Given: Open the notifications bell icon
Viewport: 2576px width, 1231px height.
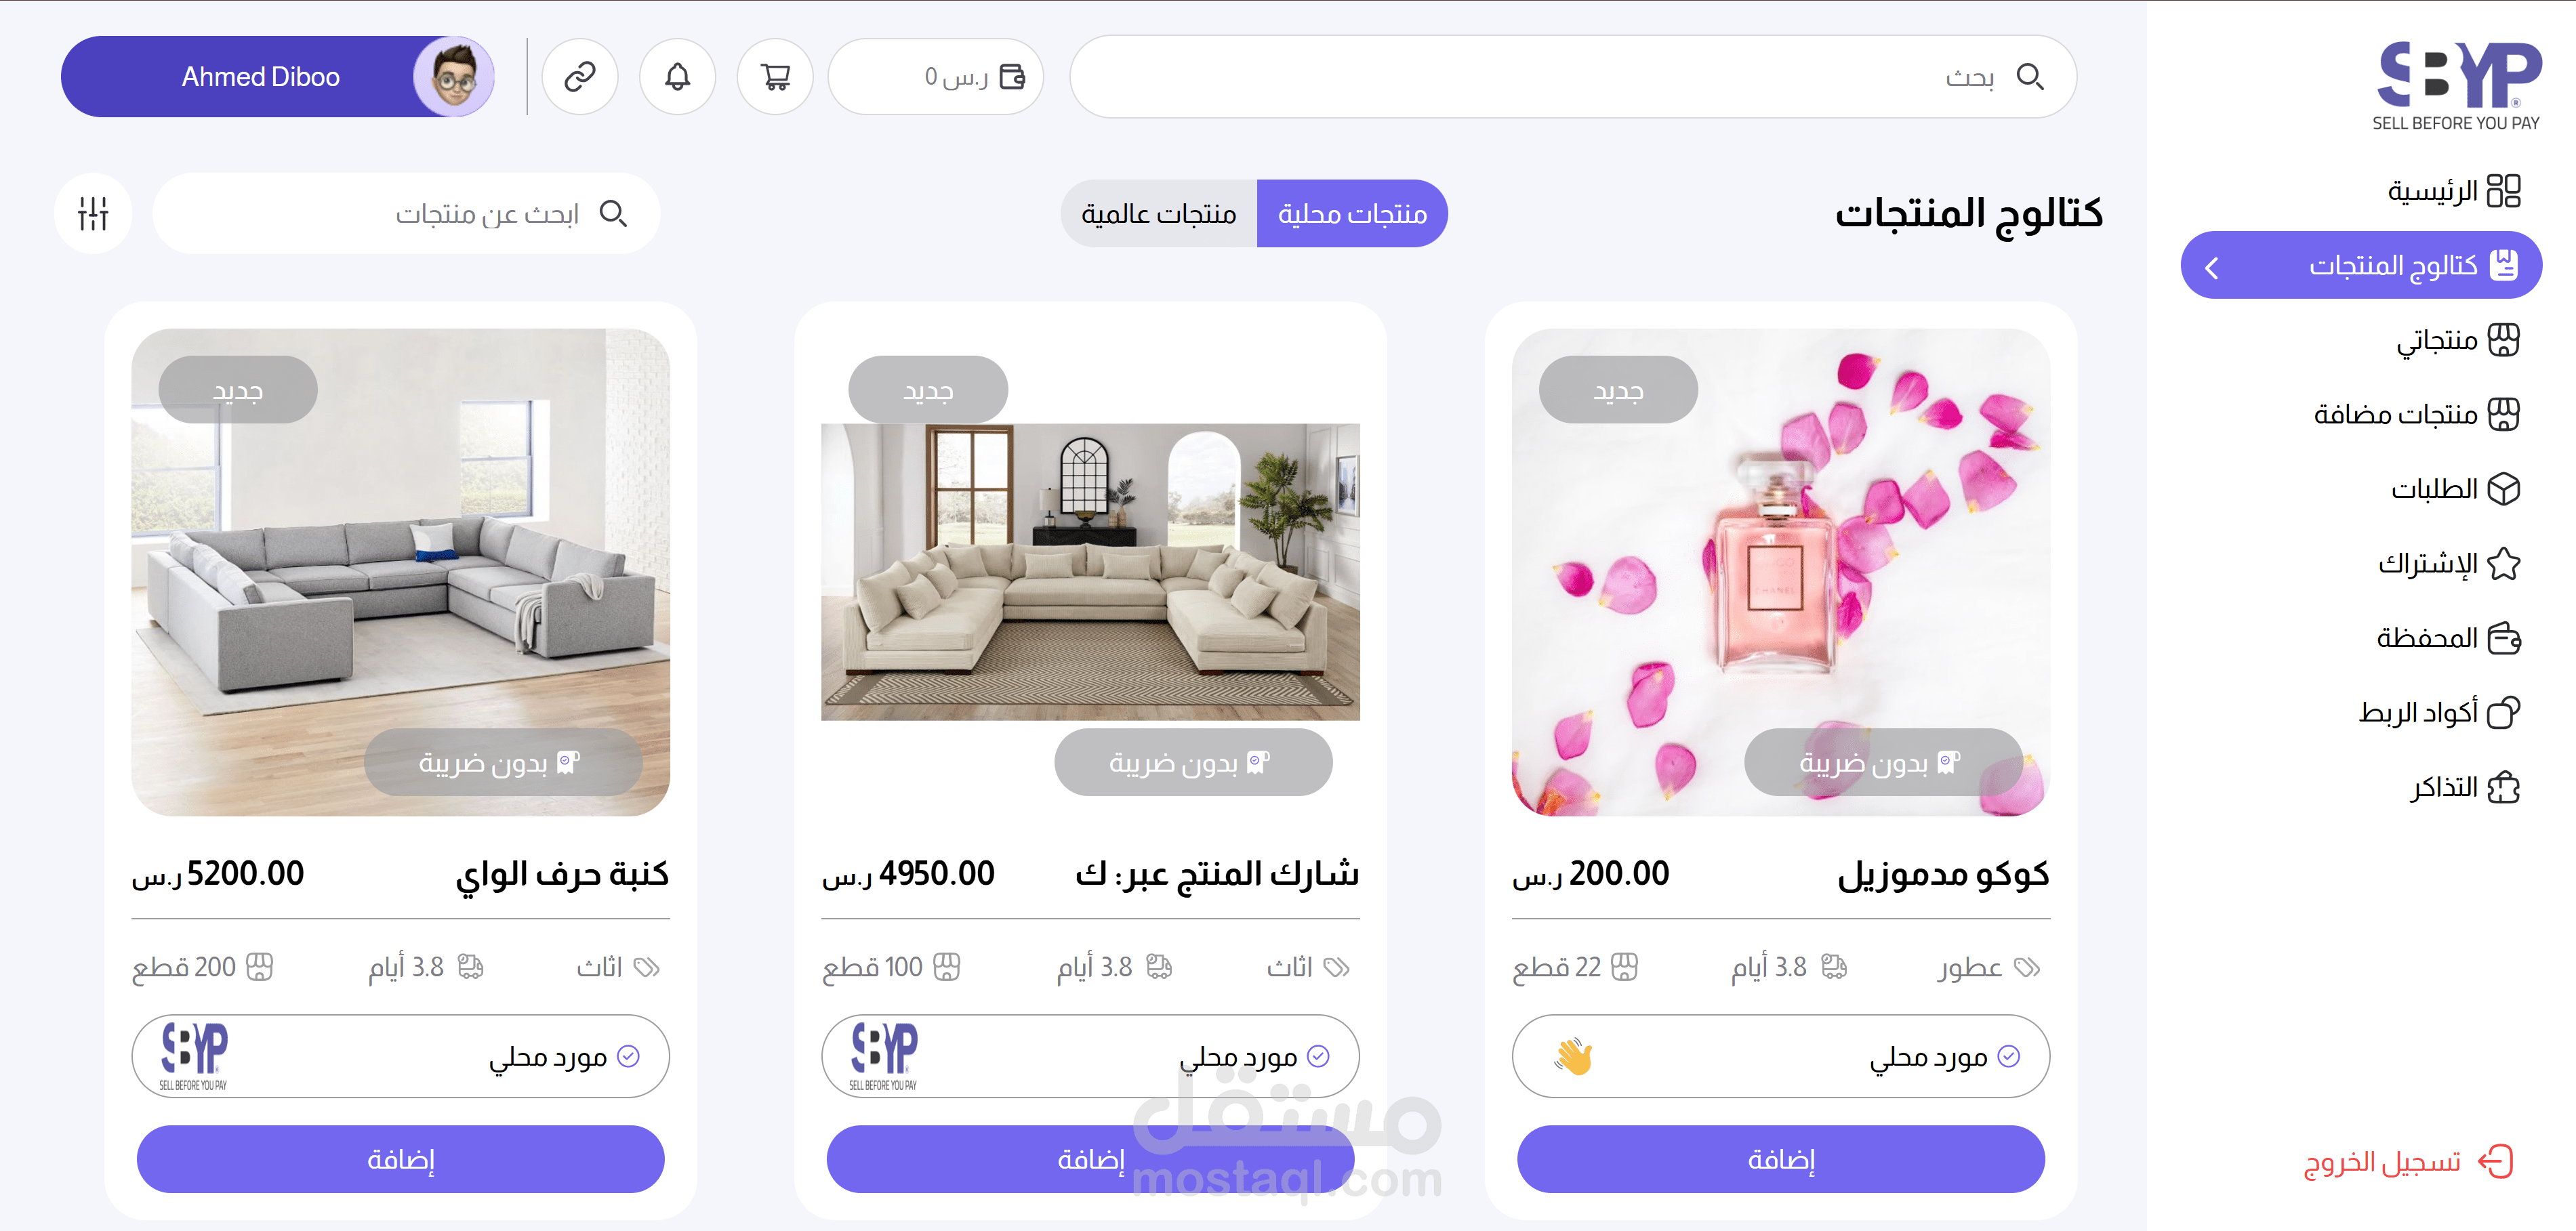Looking at the screenshot, I should [677, 77].
